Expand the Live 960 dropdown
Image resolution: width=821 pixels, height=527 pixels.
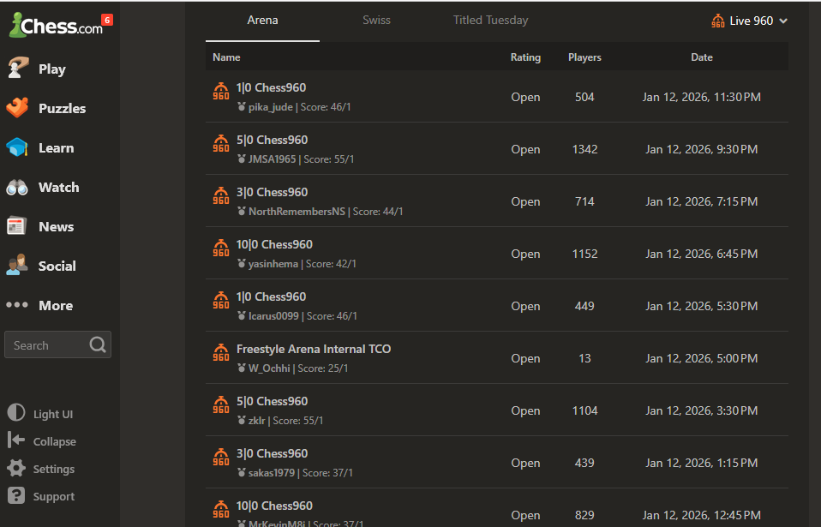click(749, 21)
